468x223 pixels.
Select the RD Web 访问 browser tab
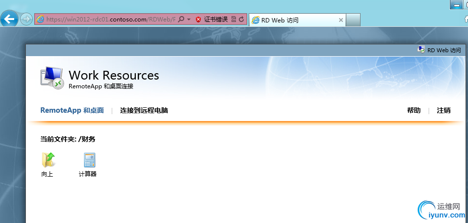(298, 20)
